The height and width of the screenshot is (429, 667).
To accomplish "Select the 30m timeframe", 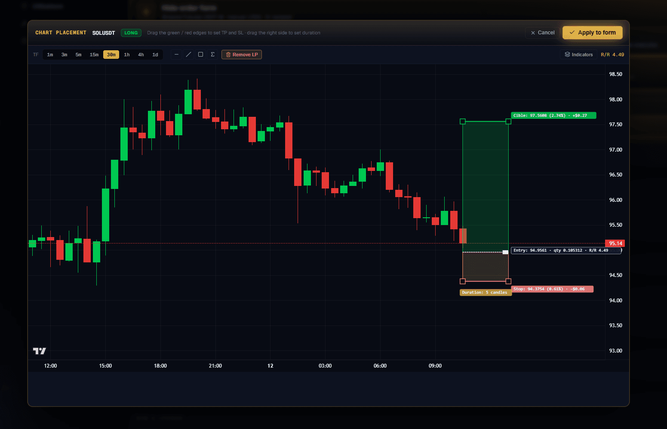I will [x=111, y=55].
